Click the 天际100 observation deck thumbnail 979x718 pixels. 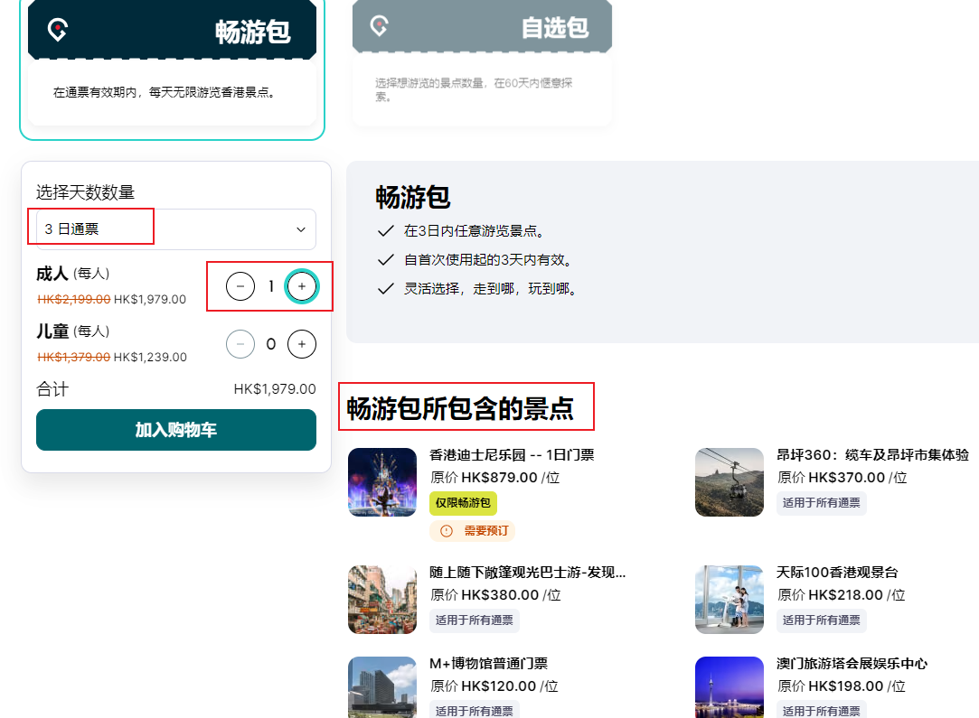pyautogui.click(x=729, y=600)
